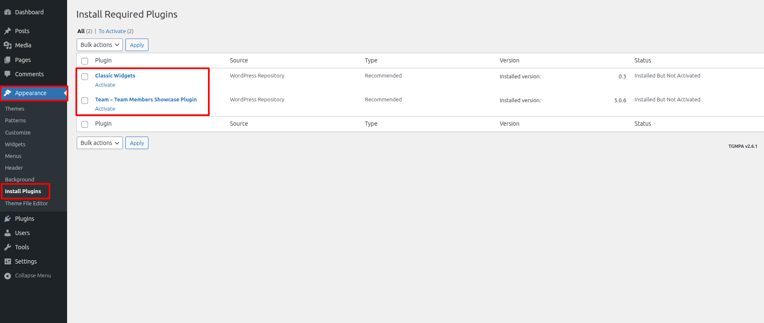
Task: Tick the Team Members Showcase checkbox
Action: point(85,101)
